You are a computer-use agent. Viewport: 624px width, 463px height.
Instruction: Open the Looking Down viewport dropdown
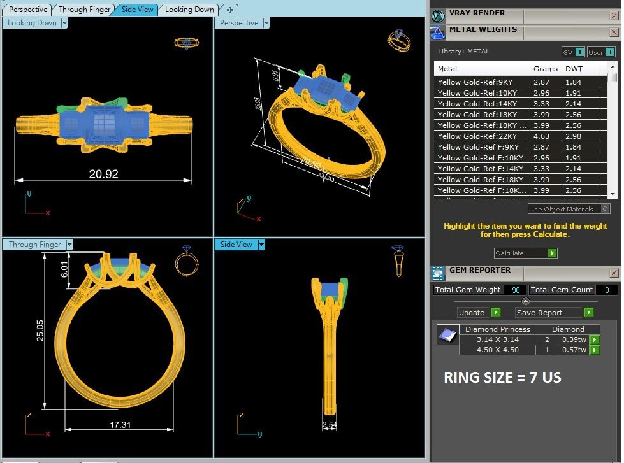pos(64,23)
